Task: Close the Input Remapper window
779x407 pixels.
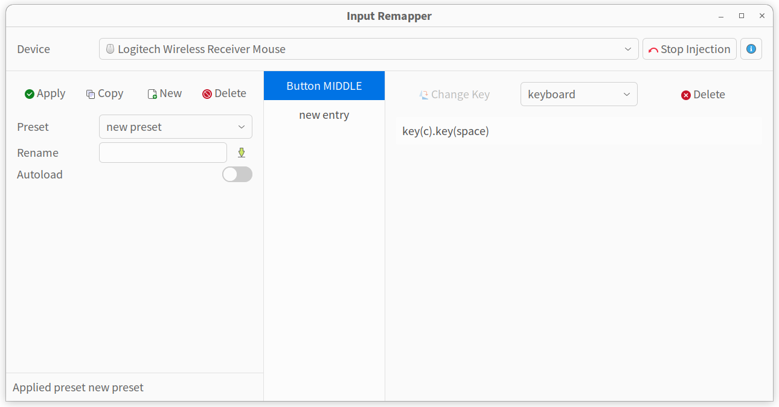Action: coord(762,16)
